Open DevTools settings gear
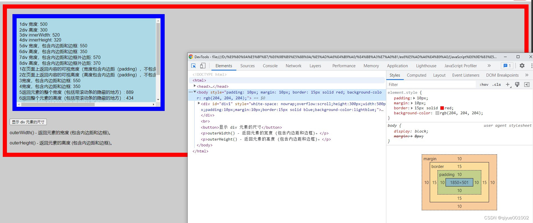The width and height of the screenshot is (533, 223). 522,66
